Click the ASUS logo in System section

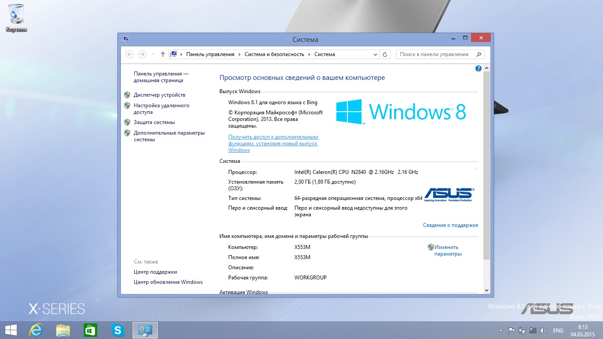(x=449, y=195)
